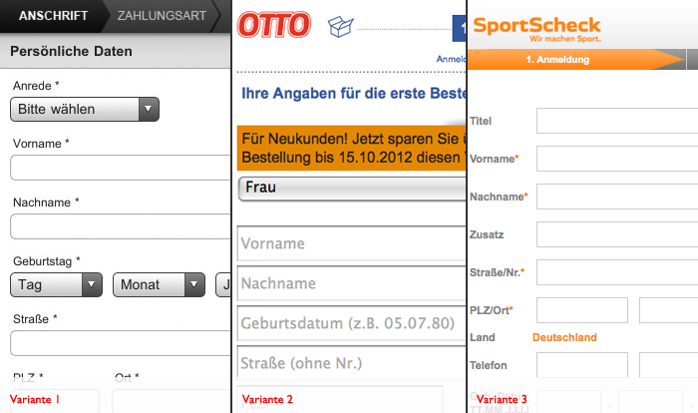
Task: Select the "1. Anmeldung" step tab
Action: point(557,60)
